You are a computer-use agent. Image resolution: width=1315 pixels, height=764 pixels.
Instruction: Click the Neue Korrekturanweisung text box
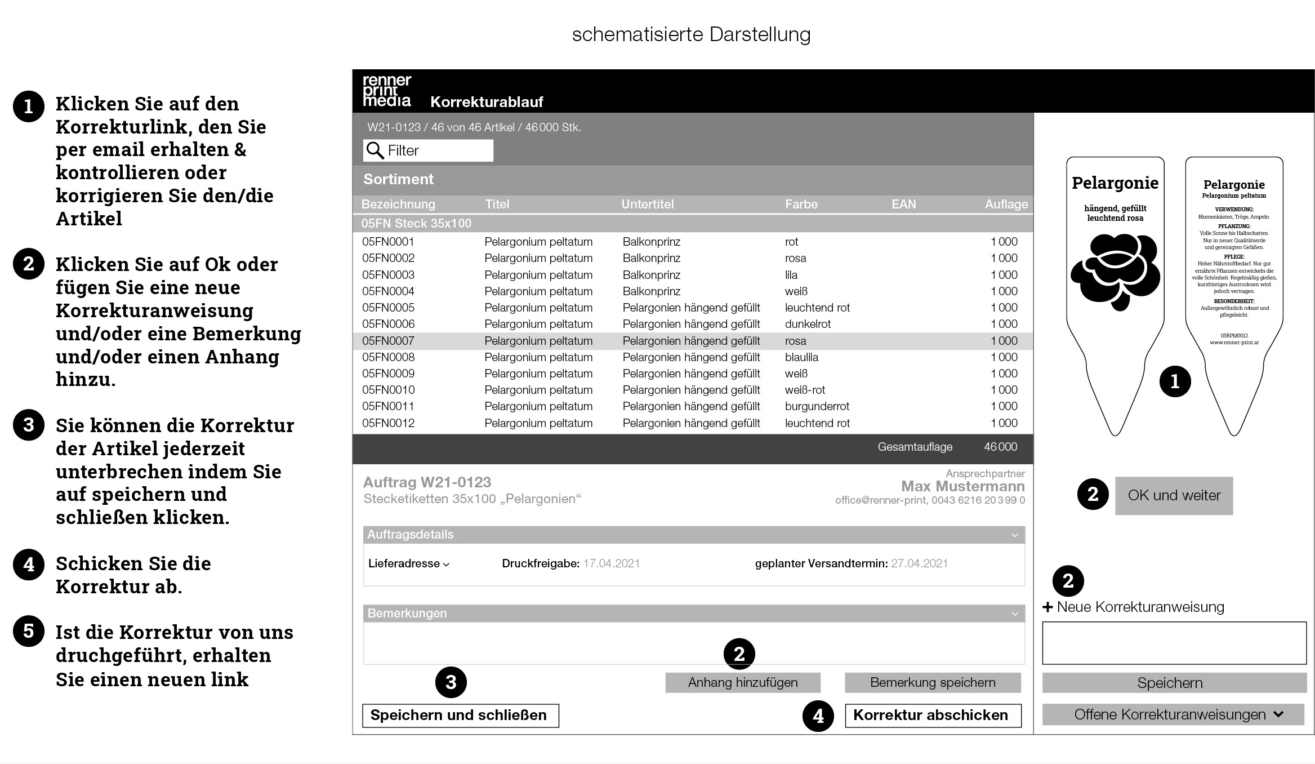tap(1174, 643)
